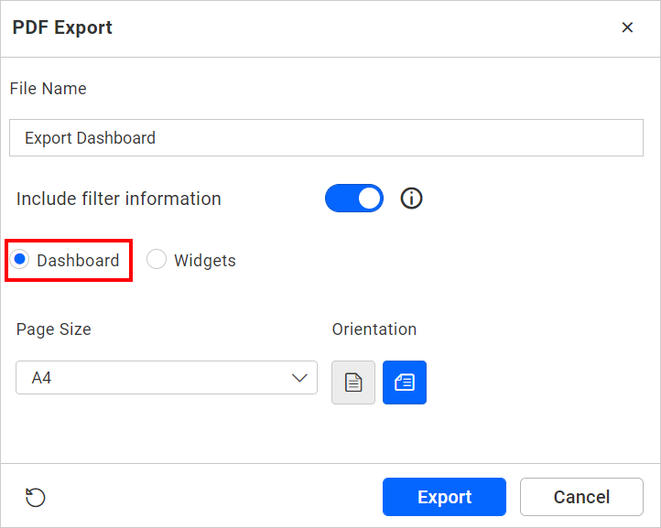Select the Dashboard radio button
The height and width of the screenshot is (528, 661).
[19, 259]
